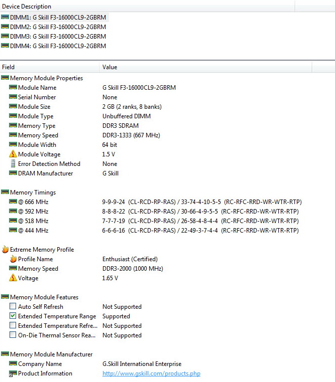The width and height of the screenshot is (335, 382).
Task: Click the Serial Number row icon
Action: [13, 97]
